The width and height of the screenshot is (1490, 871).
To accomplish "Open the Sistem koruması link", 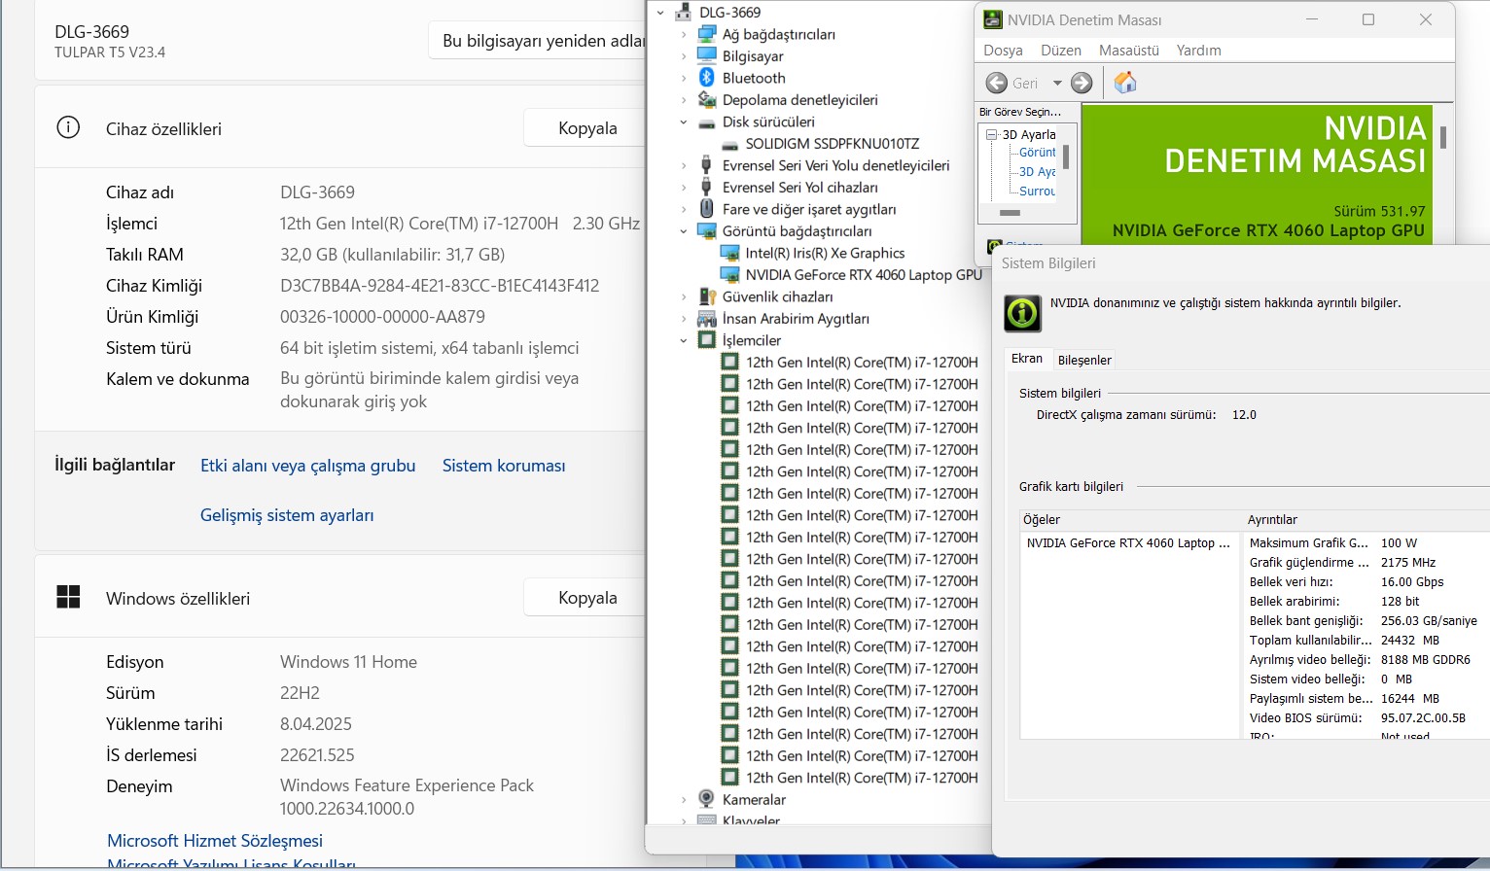I will pos(504,466).
